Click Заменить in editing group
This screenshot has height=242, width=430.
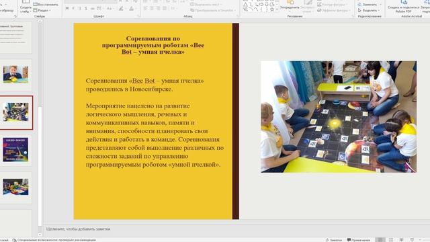[x=369, y=5]
